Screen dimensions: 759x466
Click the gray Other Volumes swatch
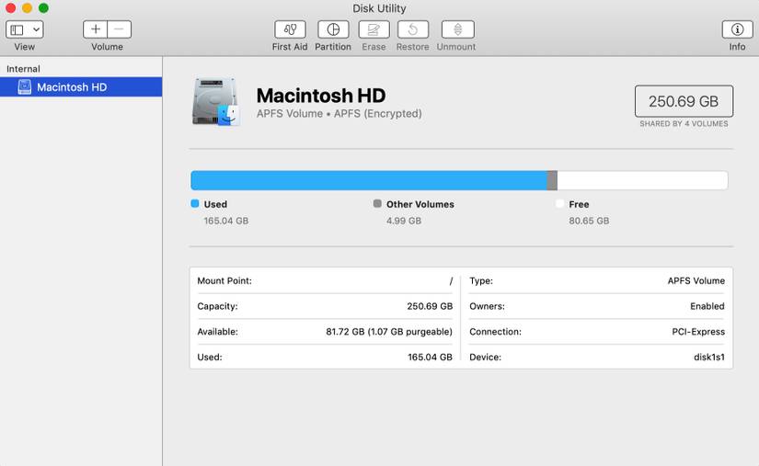[x=377, y=203]
